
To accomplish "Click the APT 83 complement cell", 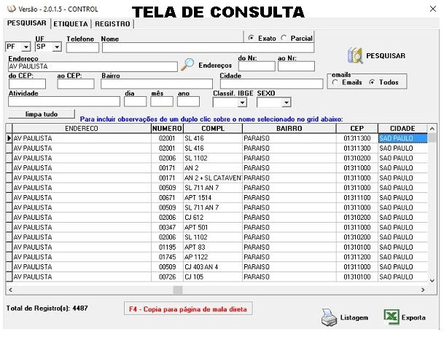I will click(213, 247).
